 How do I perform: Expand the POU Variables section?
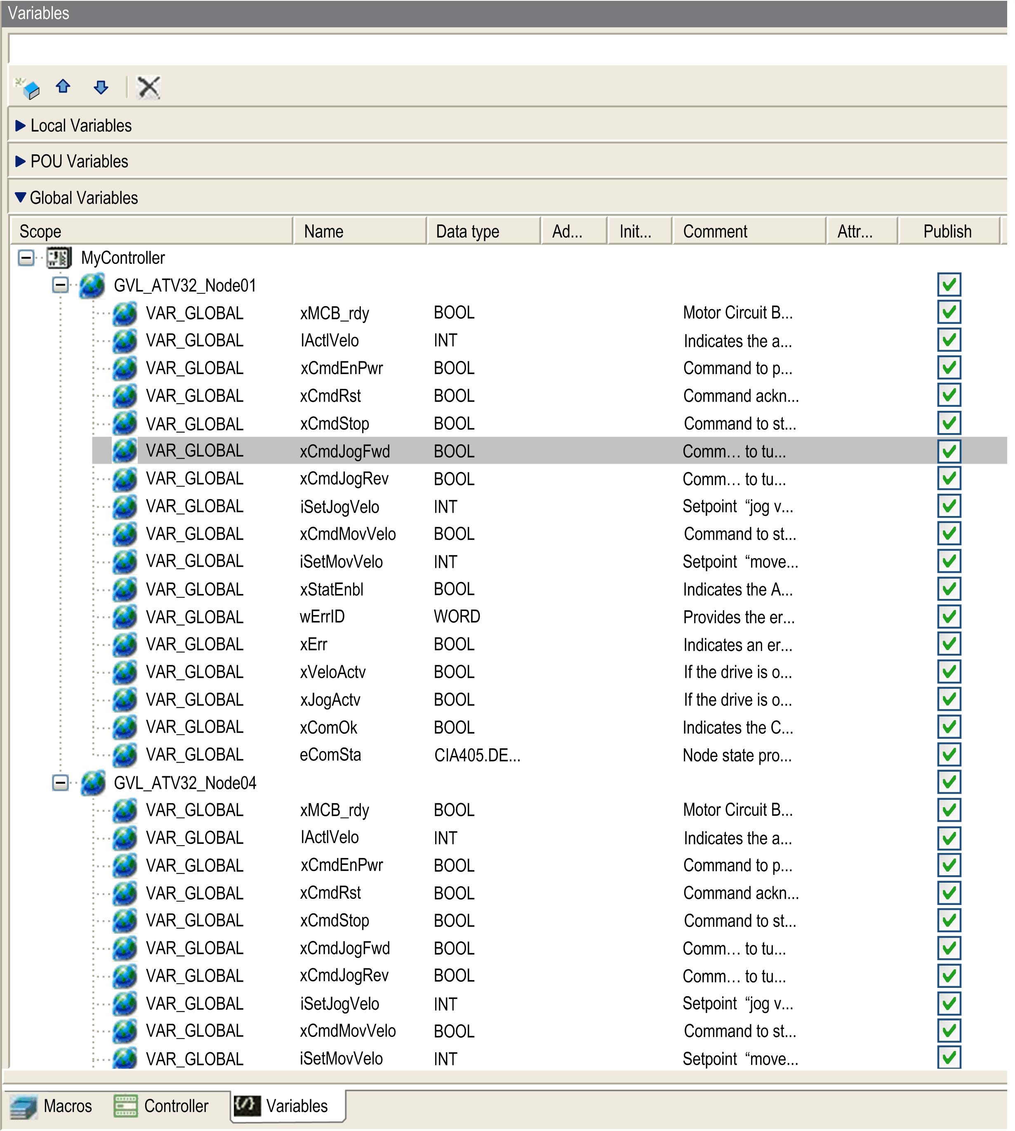tap(21, 162)
